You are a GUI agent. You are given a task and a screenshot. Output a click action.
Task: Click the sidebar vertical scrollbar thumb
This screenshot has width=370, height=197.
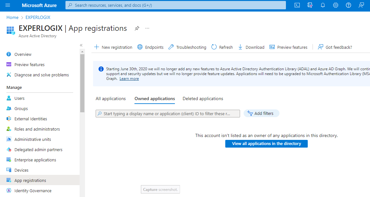click(x=82, y=83)
